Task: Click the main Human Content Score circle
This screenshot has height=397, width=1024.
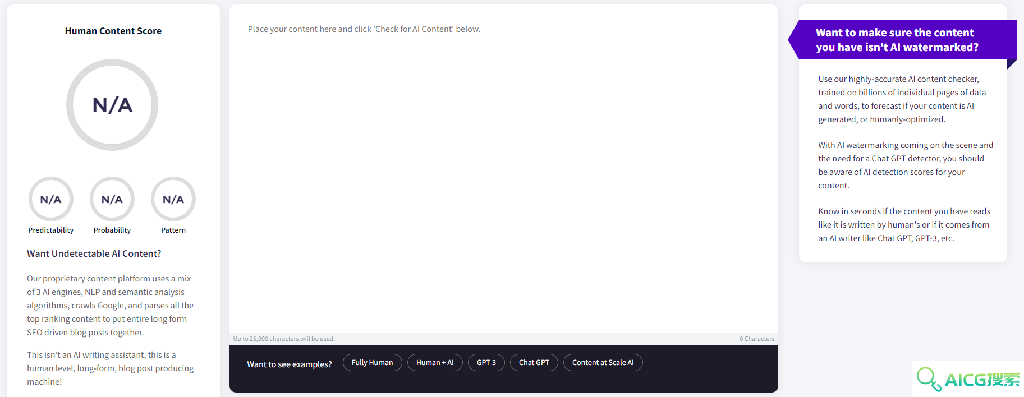Action: coord(112,105)
